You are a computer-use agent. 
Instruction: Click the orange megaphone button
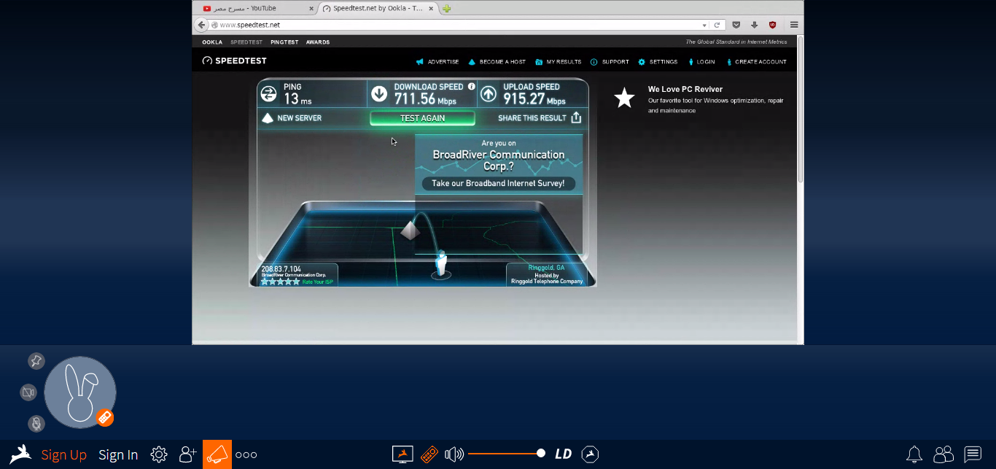coord(217,454)
